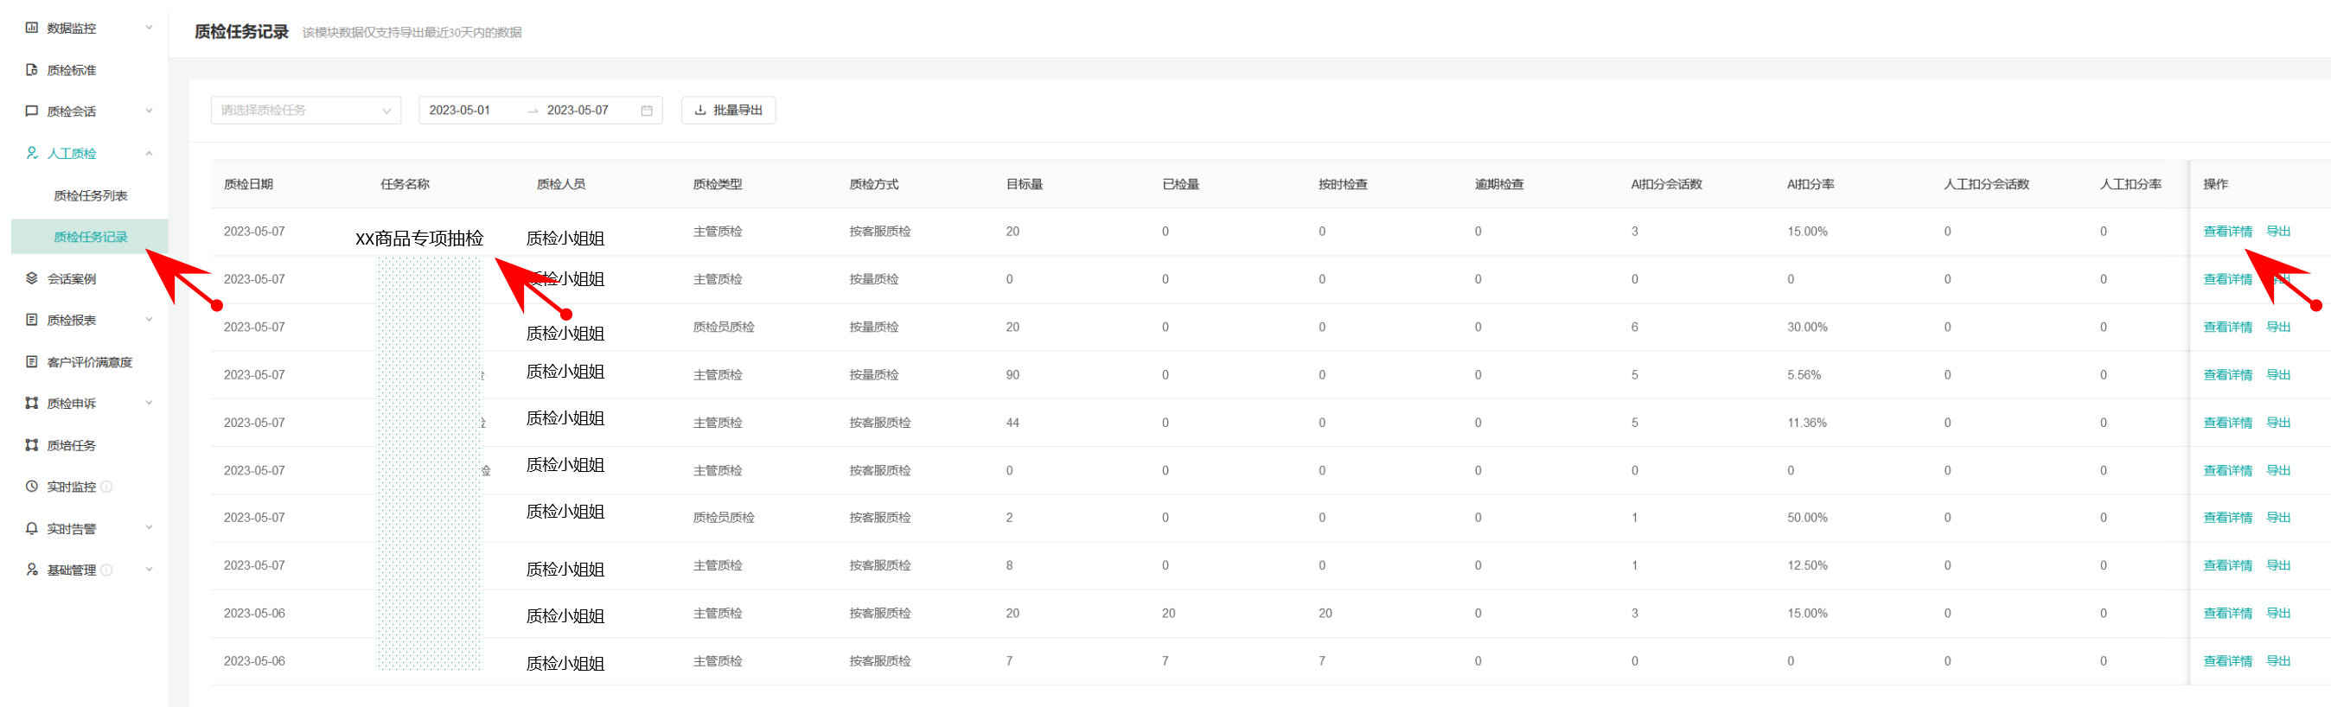The image size is (2331, 707).
Task: Expand the 数据监控 menu chevron
Action: [150, 28]
